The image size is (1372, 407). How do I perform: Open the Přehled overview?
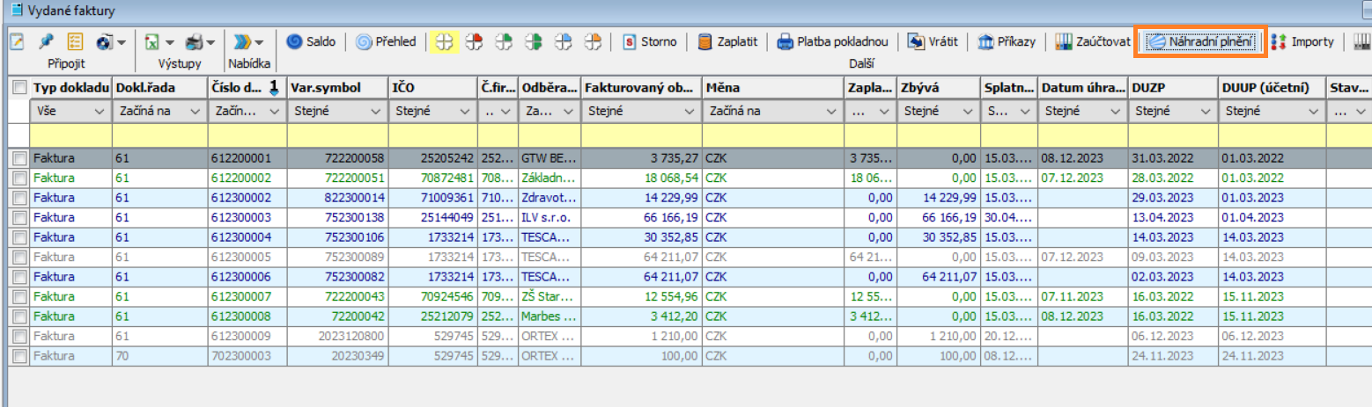pos(386,41)
